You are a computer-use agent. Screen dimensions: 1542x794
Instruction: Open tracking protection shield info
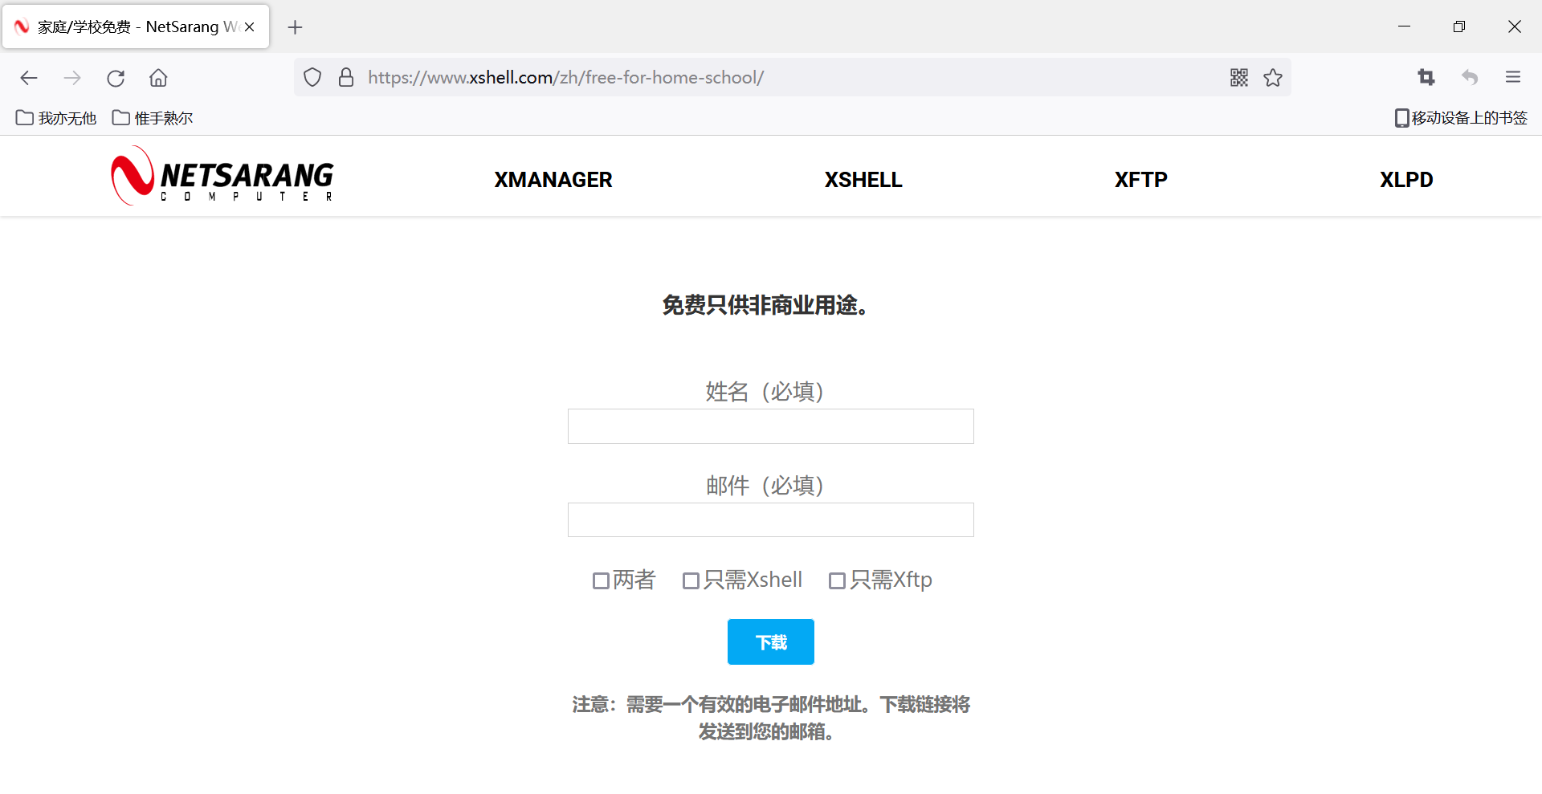click(312, 78)
